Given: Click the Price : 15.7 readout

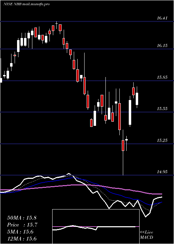Looking at the screenshot, I should click(22, 225).
